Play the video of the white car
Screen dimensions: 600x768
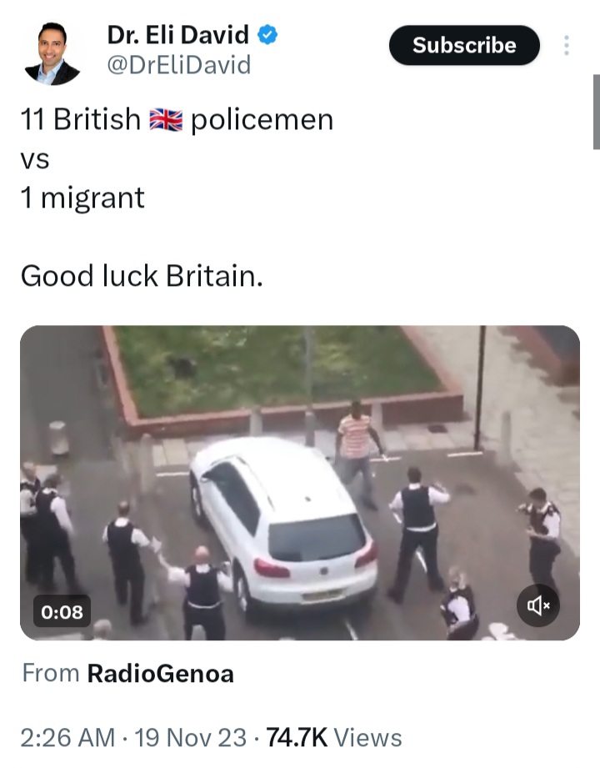[x=300, y=483]
